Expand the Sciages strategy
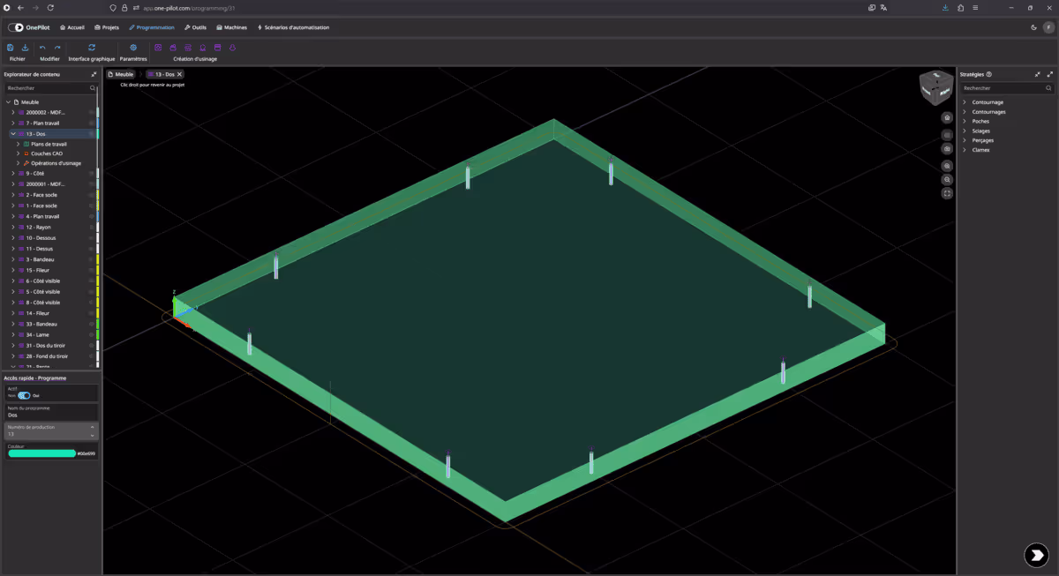1059x576 pixels. (x=965, y=131)
